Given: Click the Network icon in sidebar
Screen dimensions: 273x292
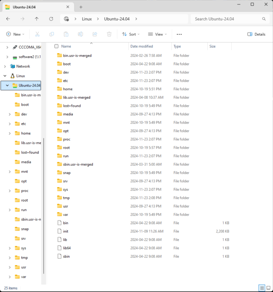Looking at the screenshot, I should point(13,66).
